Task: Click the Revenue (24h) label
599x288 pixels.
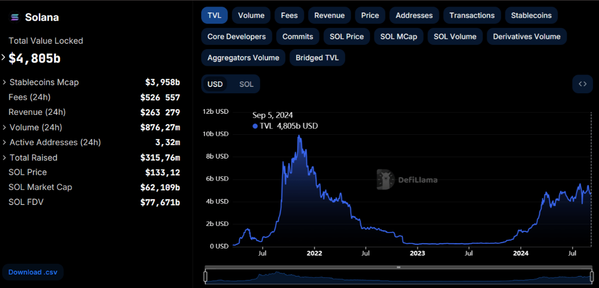Action: pyautogui.click(x=37, y=112)
